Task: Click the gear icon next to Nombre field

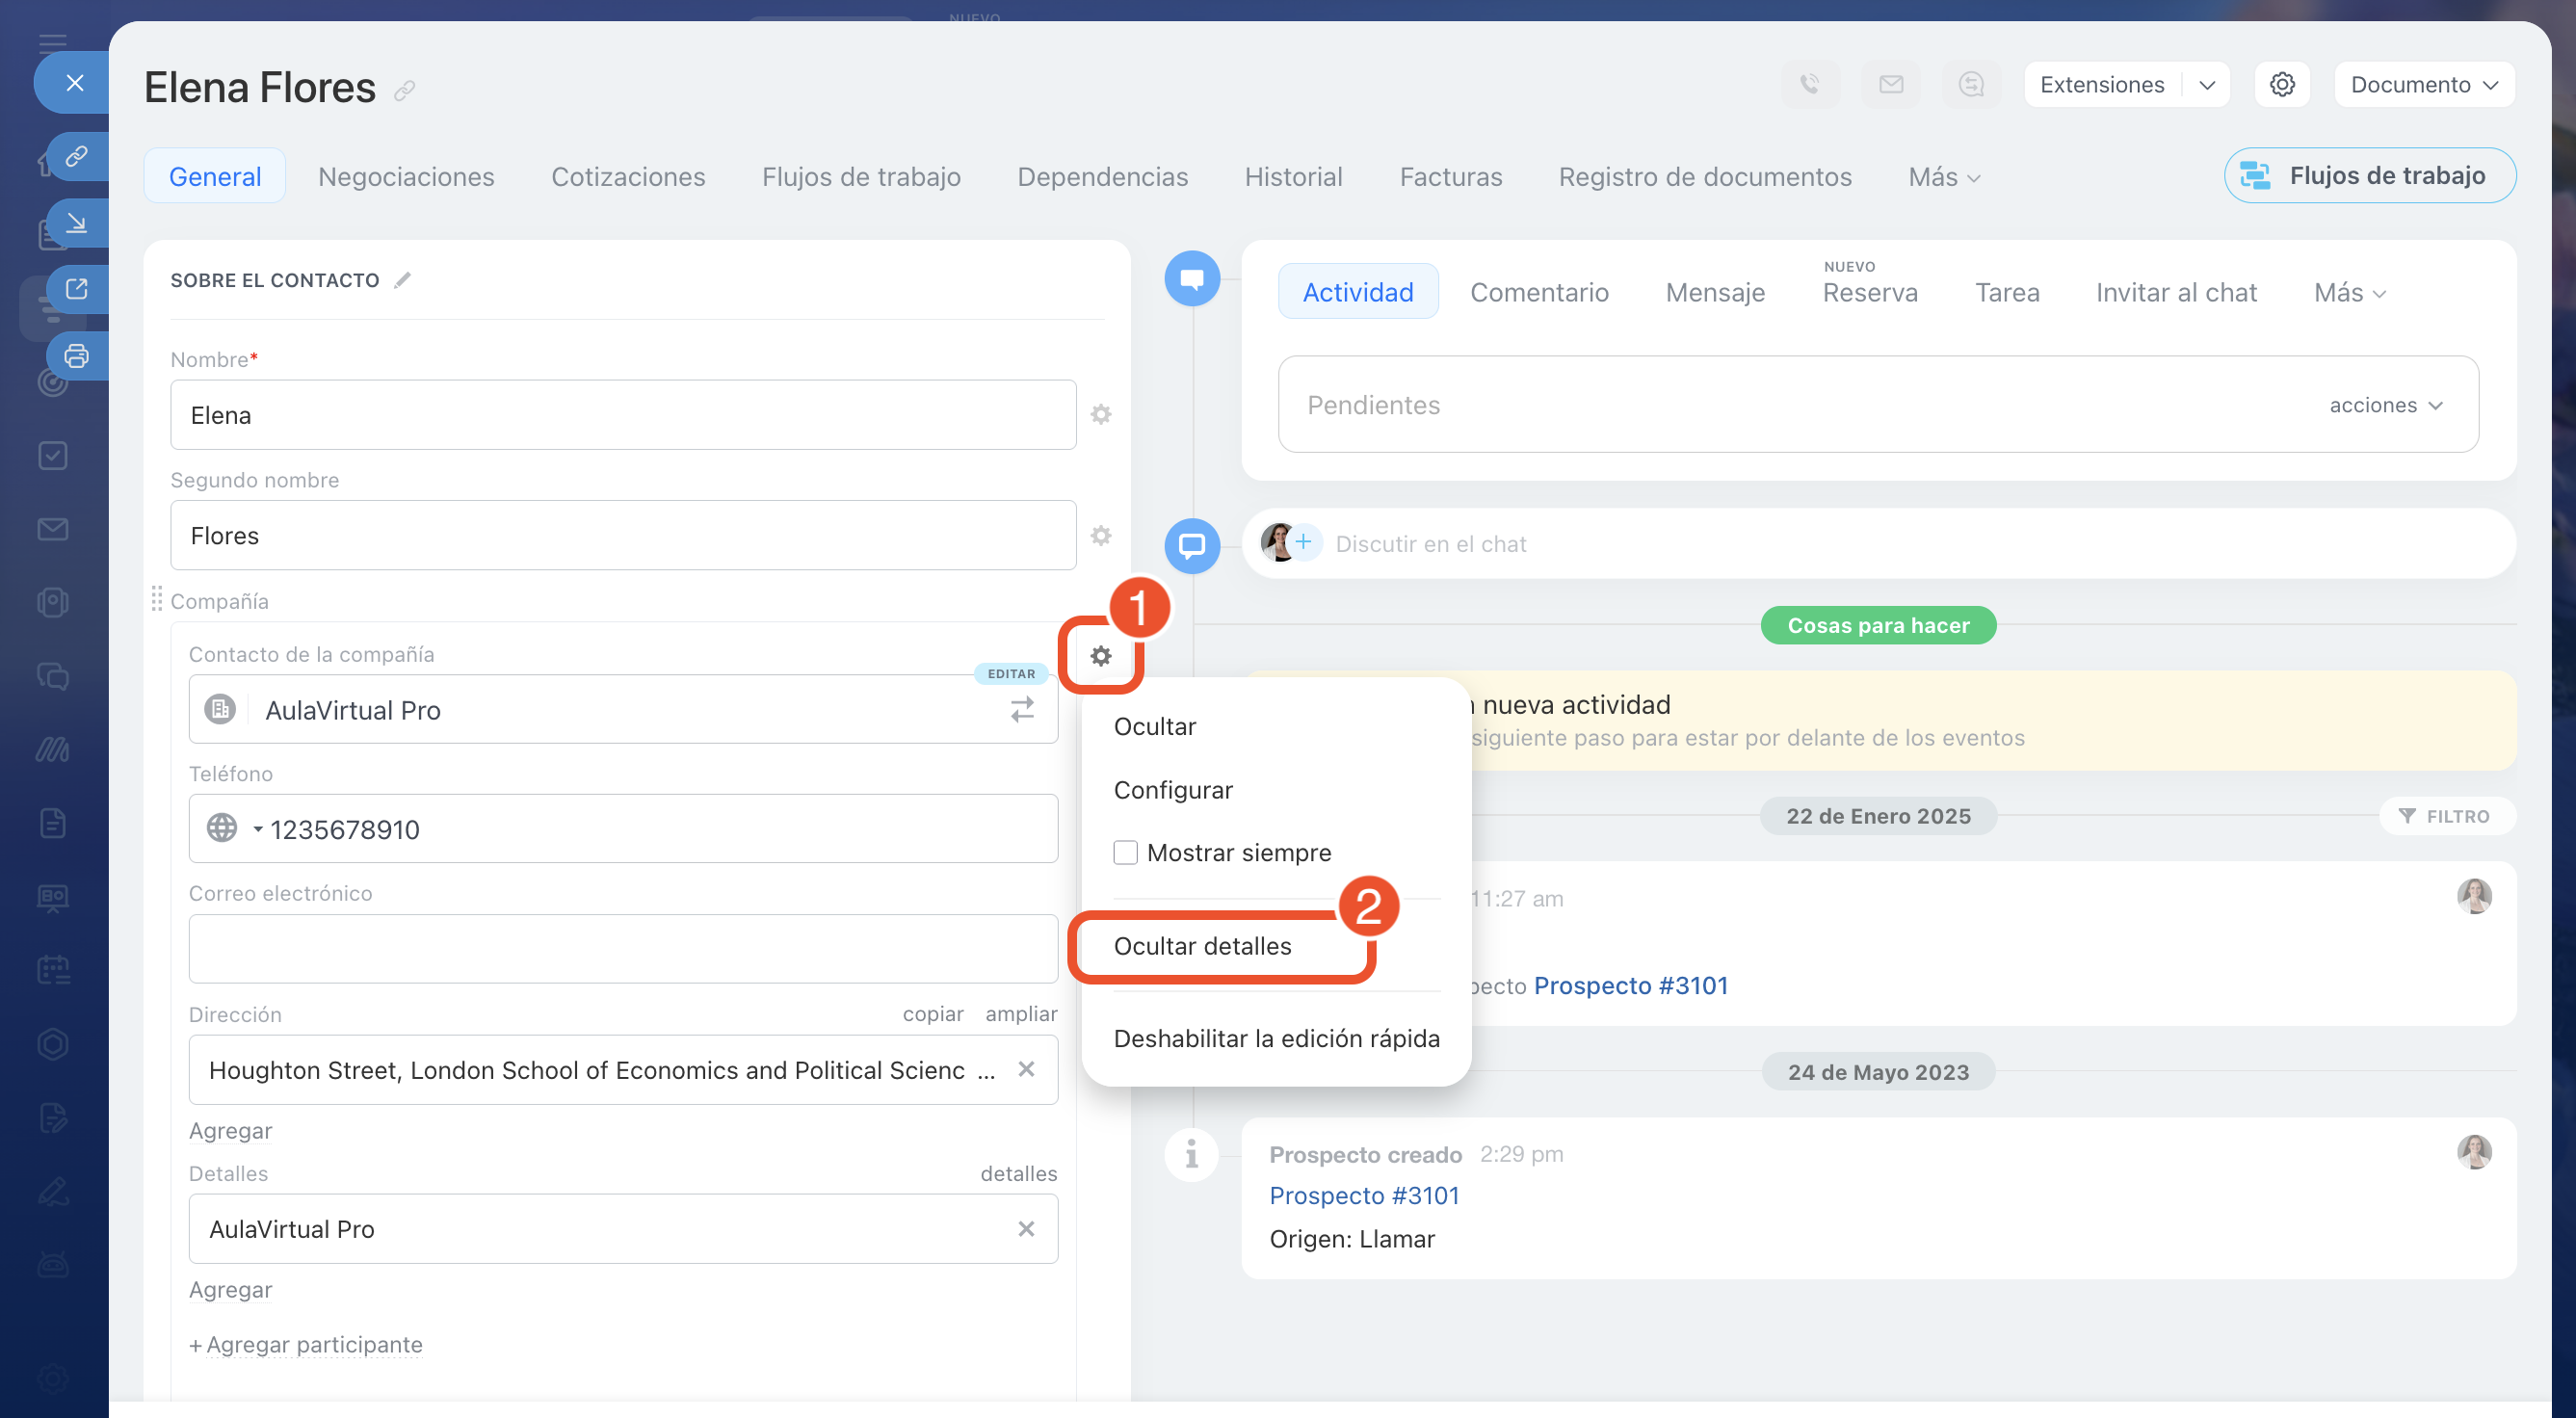Action: 1100,415
